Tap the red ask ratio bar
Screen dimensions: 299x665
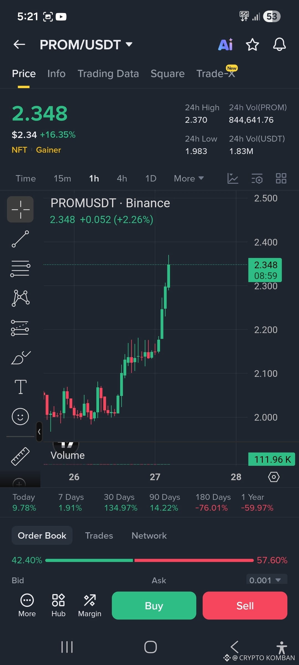[194, 560]
